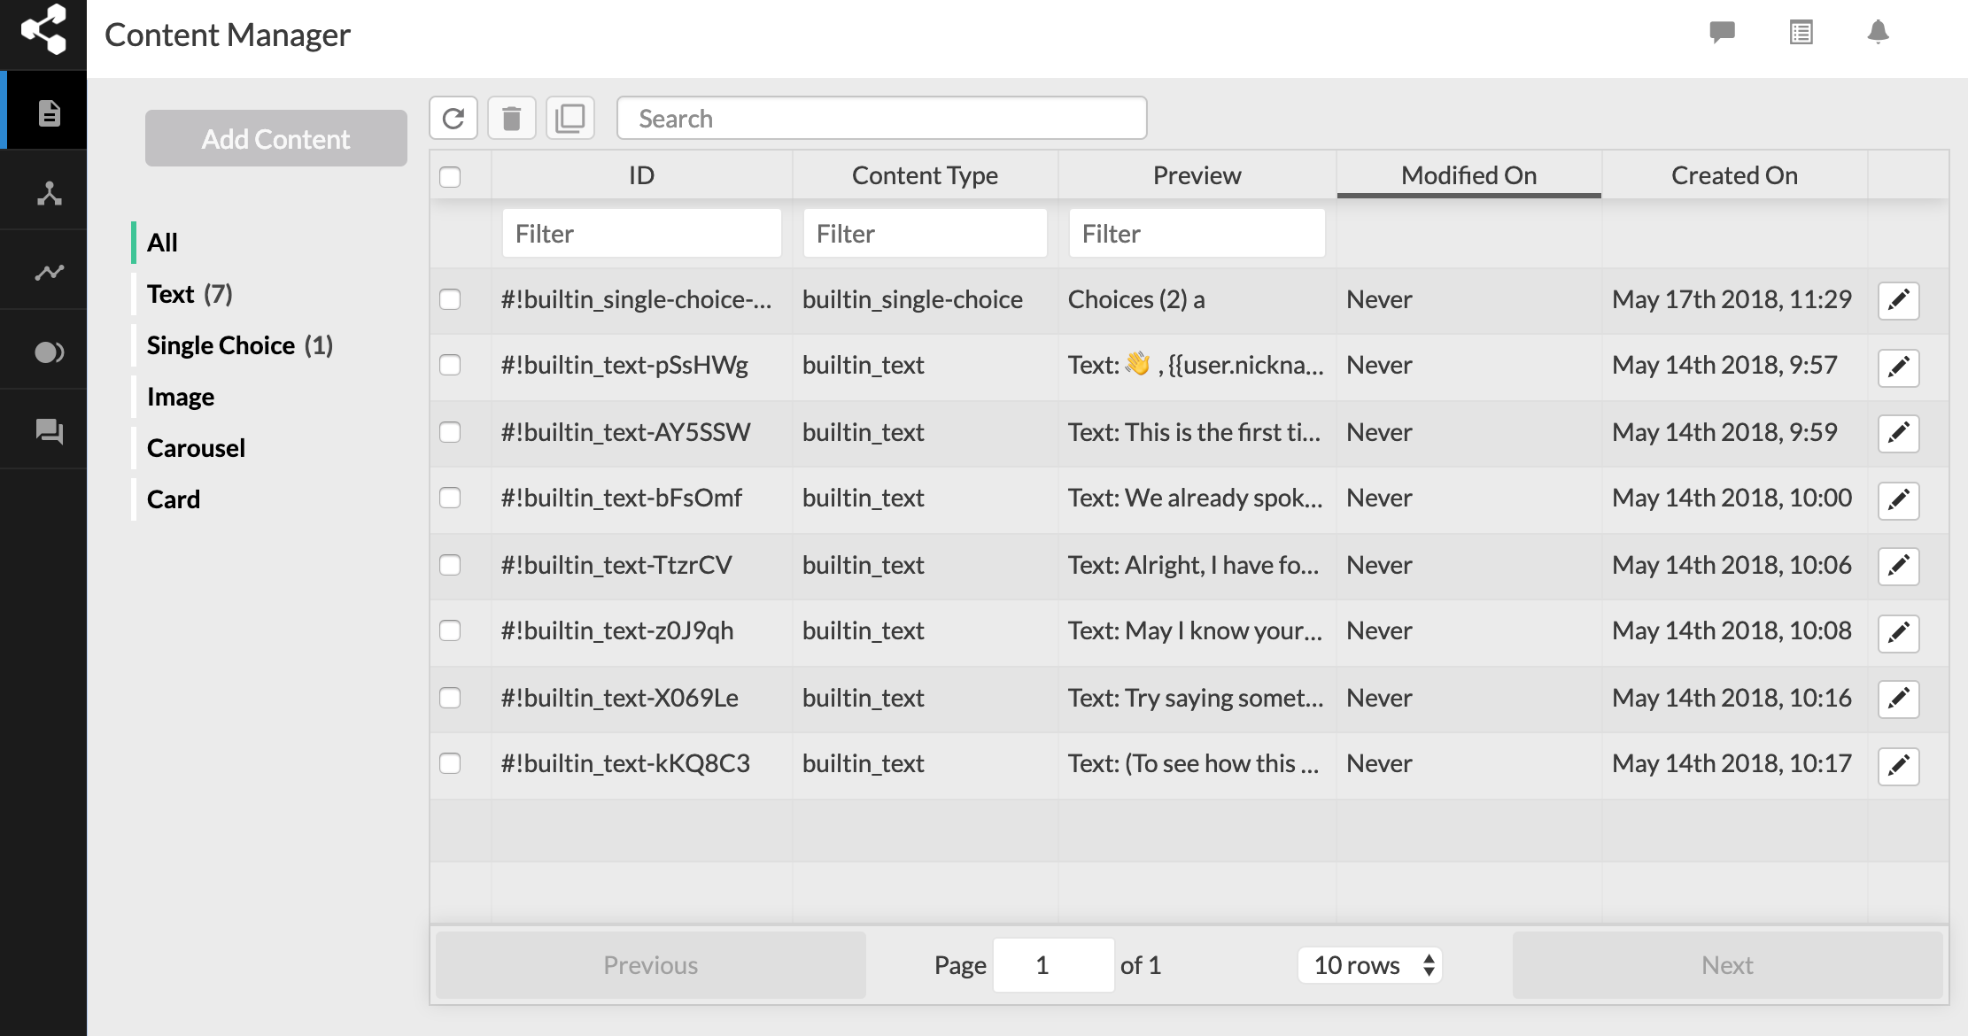Edit the #!builtin_text-AY5SSW content item

[x=1898, y=433]
